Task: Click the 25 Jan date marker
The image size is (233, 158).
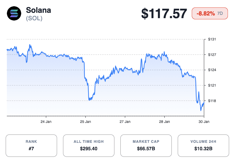Action: tap(85, 122)
